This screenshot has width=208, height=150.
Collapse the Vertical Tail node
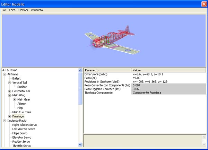[10, 83]
